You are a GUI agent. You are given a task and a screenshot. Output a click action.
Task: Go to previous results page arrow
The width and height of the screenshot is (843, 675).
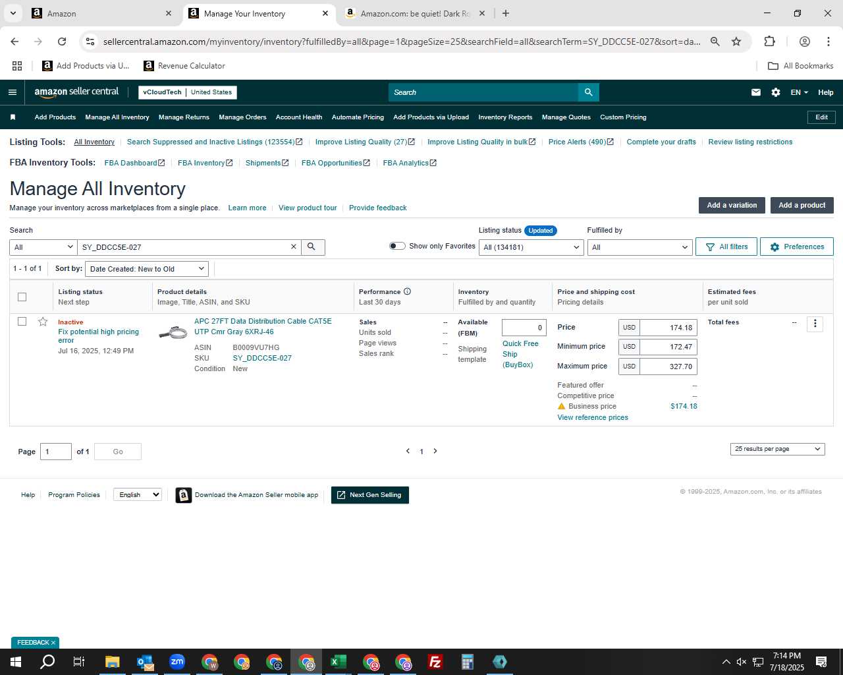coord(408,451)
